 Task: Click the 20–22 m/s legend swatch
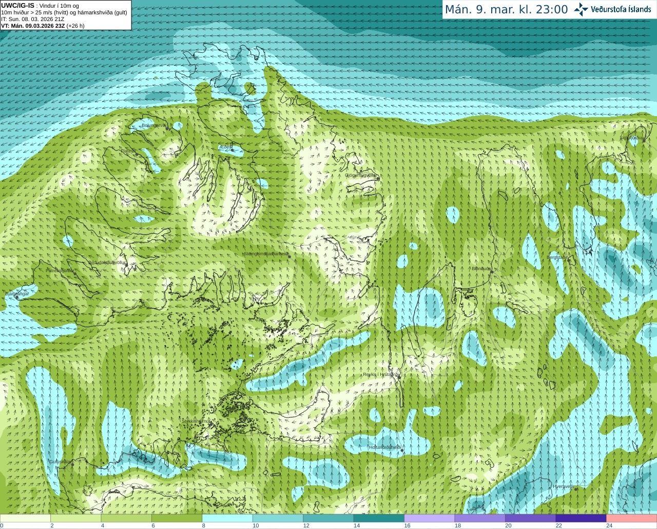pyautogui.click(x=530, y=518)
